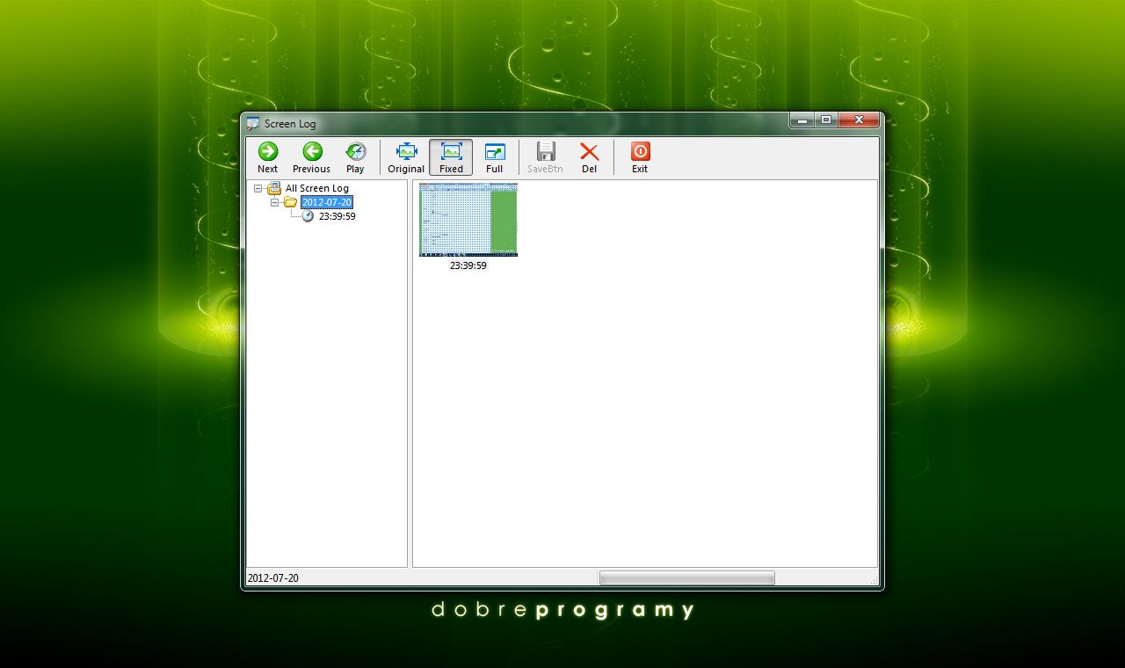The width and height of the screenshot is (1125, 668).
Task: Start the Play slideshow
Action: pos(355,157)
